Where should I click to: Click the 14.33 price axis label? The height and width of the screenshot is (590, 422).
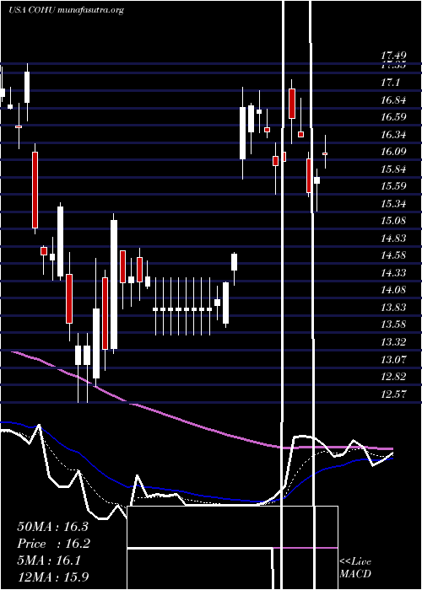pos(393,273)
